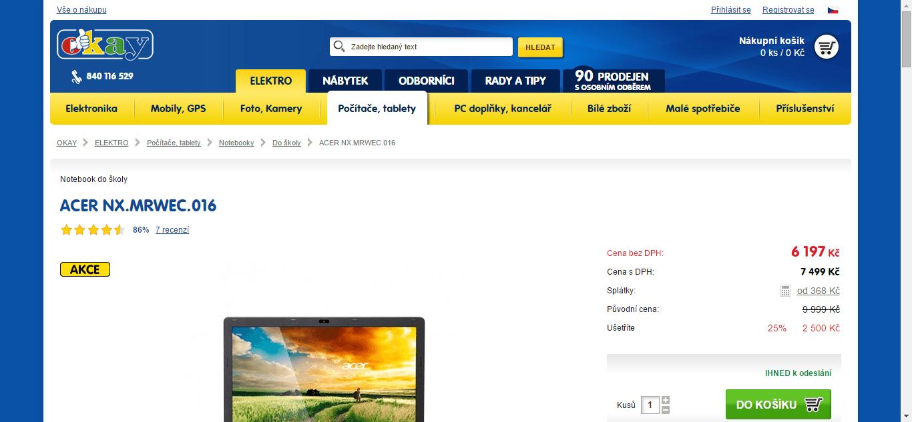Select the ELEKTRO tab
Screen dimensions: 912x422
tap(271, 81)
